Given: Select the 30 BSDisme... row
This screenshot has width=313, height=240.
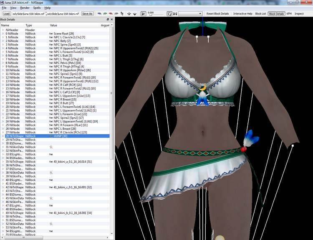Looking at the screenshot, I should tap(55, 143).
